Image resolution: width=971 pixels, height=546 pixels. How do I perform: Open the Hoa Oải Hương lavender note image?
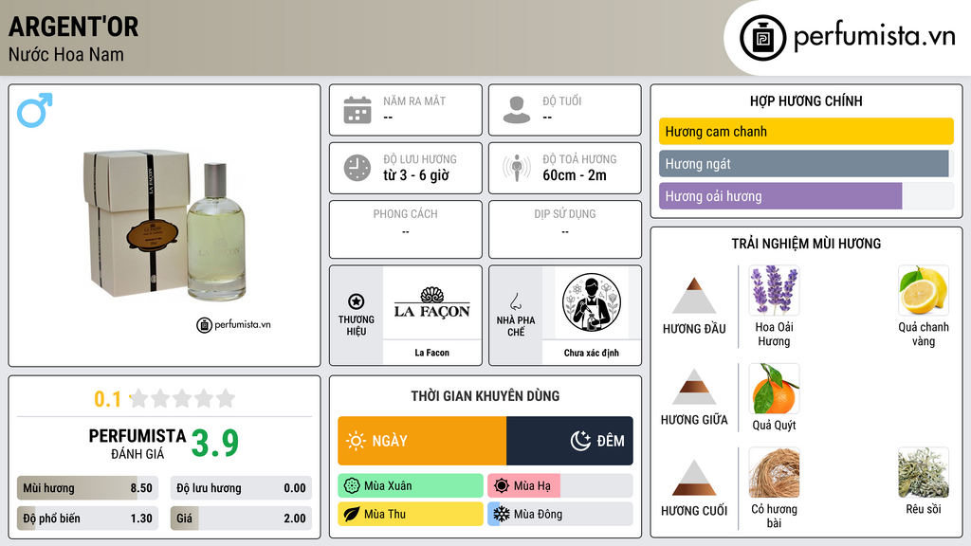[774, 290]
